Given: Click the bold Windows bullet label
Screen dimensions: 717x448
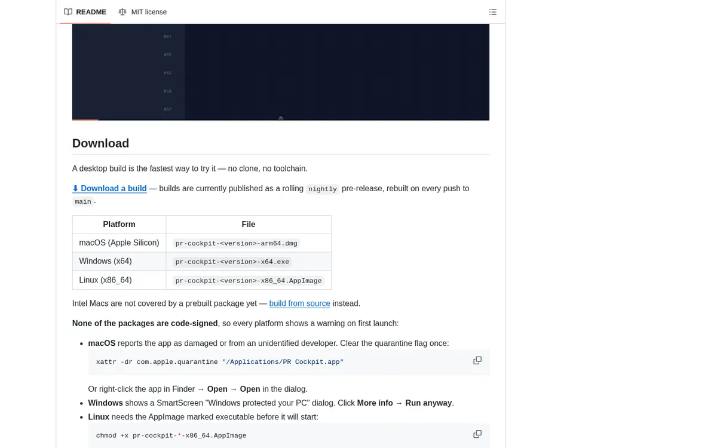Looking at the screenshot, I should 106,403.
